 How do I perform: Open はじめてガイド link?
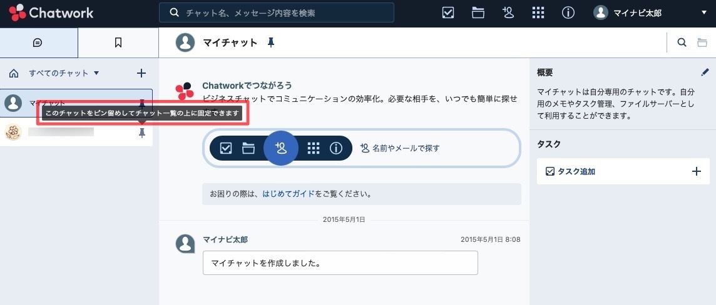pyautogui.click(x=288, y=194)
